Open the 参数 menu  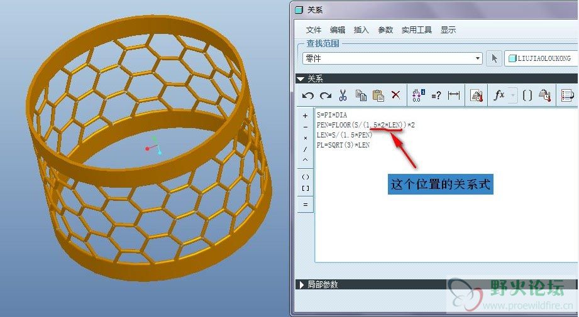click(385, 30)
